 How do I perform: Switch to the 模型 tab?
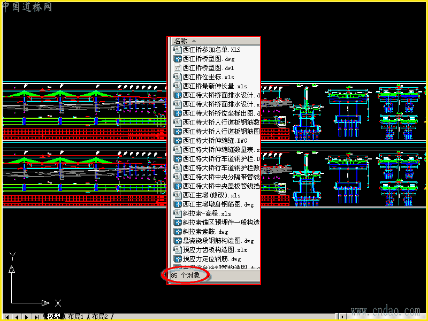click(x=53, y=317)
